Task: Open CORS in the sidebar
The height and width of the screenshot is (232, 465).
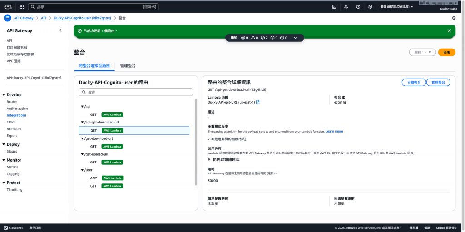Action: pos(11,122)
